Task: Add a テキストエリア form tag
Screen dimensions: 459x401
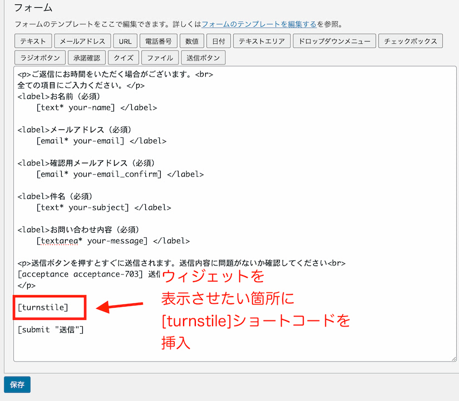Action: [261, 41]
